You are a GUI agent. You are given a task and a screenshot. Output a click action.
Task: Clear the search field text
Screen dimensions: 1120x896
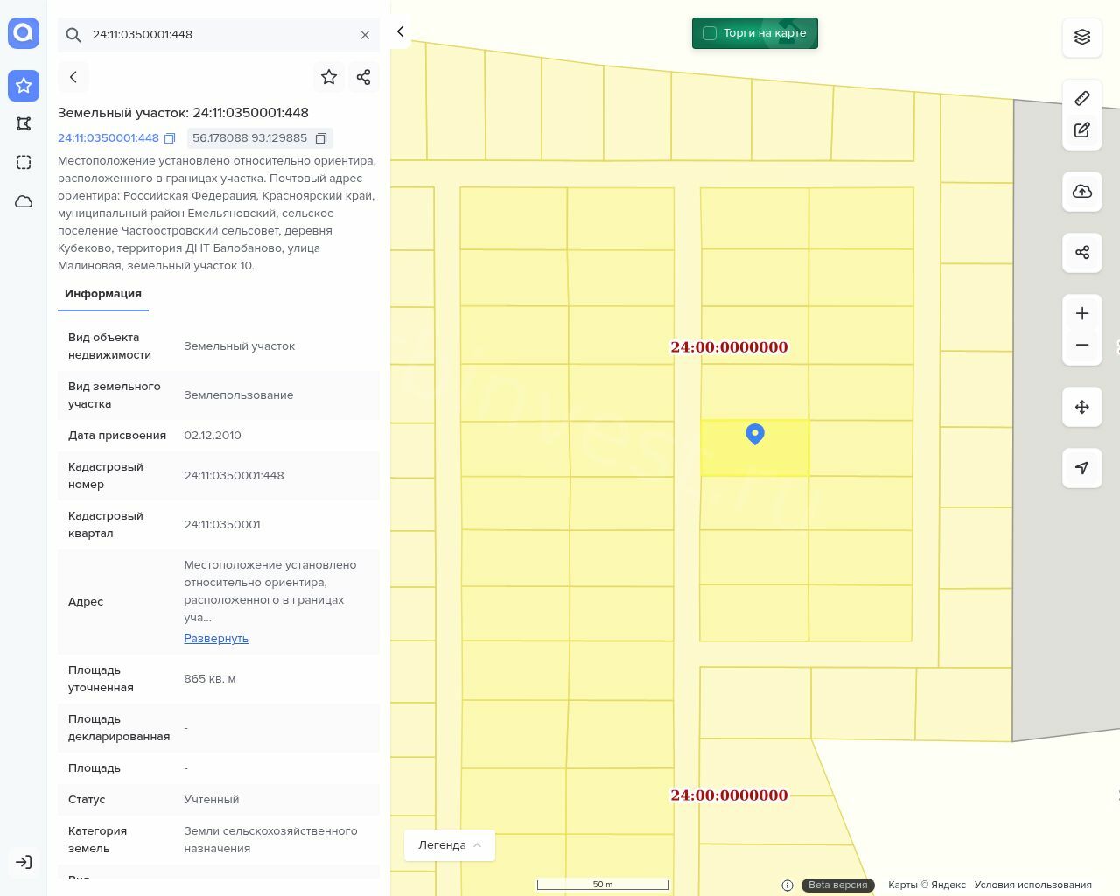(365, 35)
